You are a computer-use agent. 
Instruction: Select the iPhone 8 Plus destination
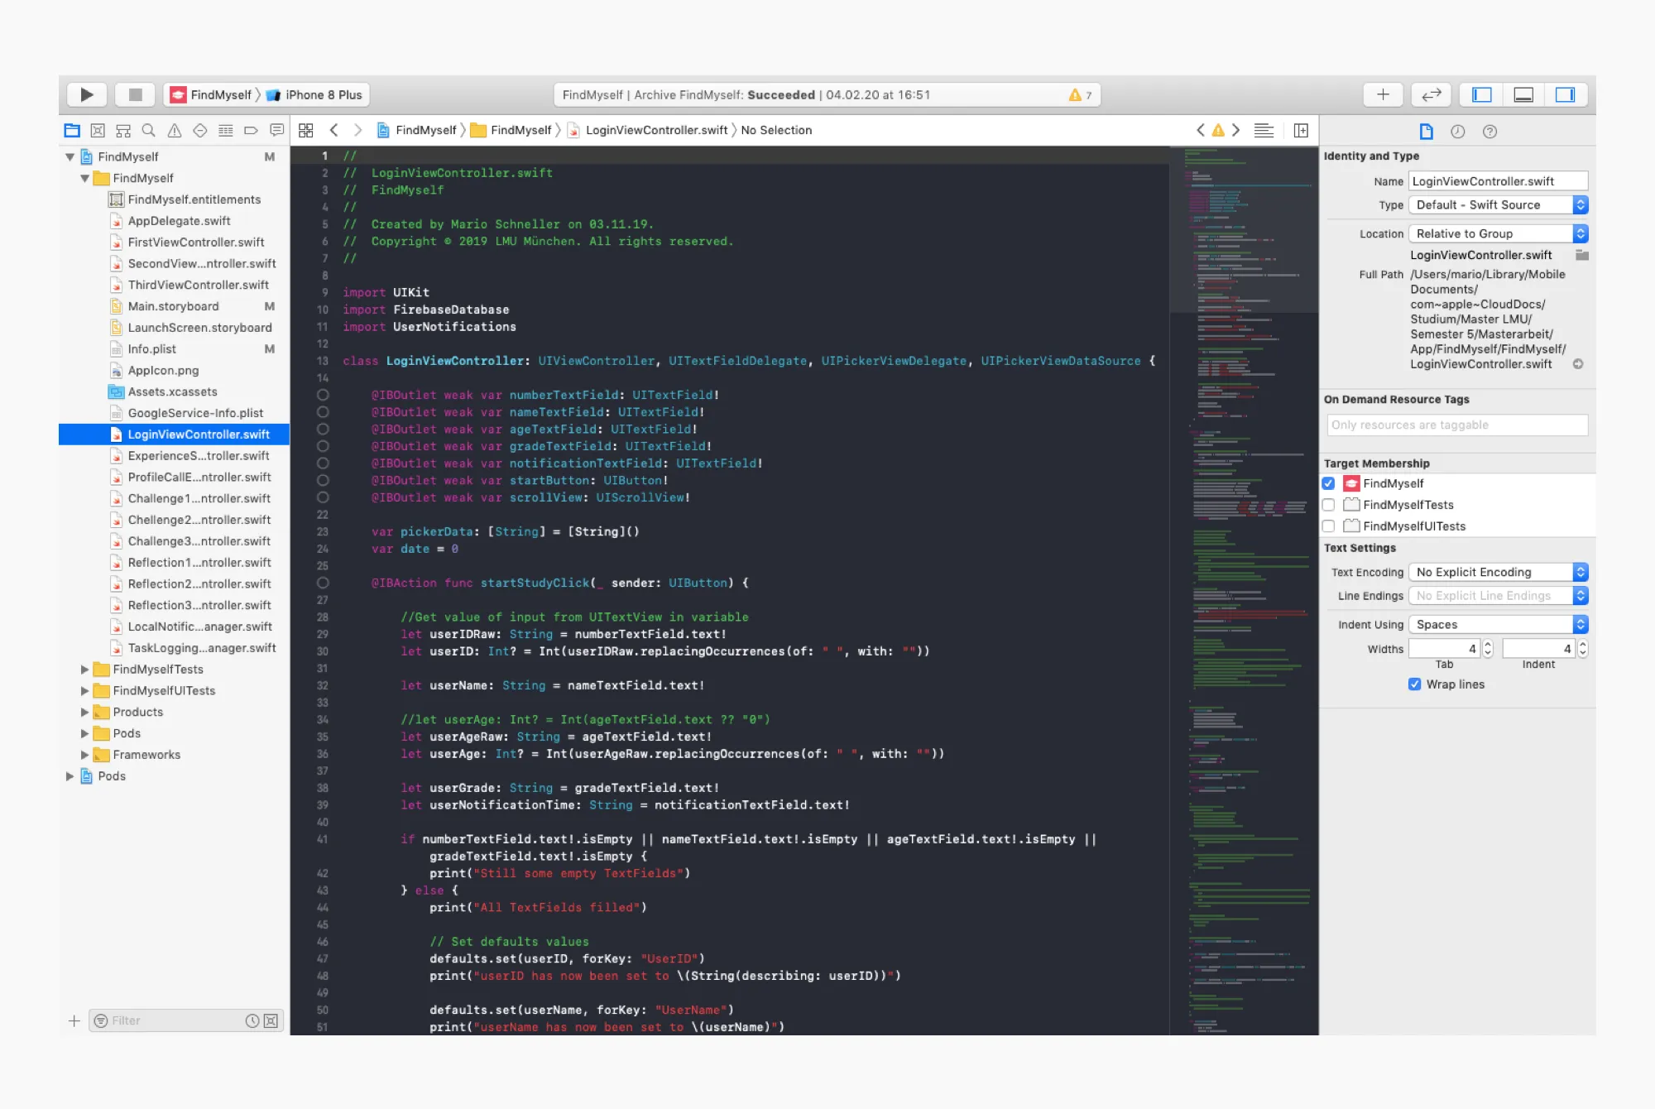click(x=314, y=95)
